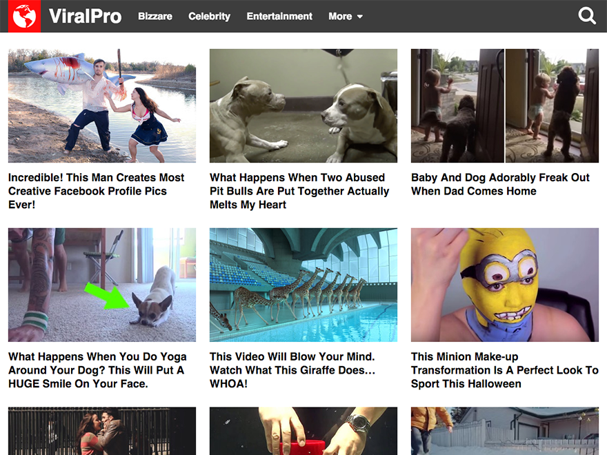
Task: Open the Bizzare category
Action: (x=155, y=17)
